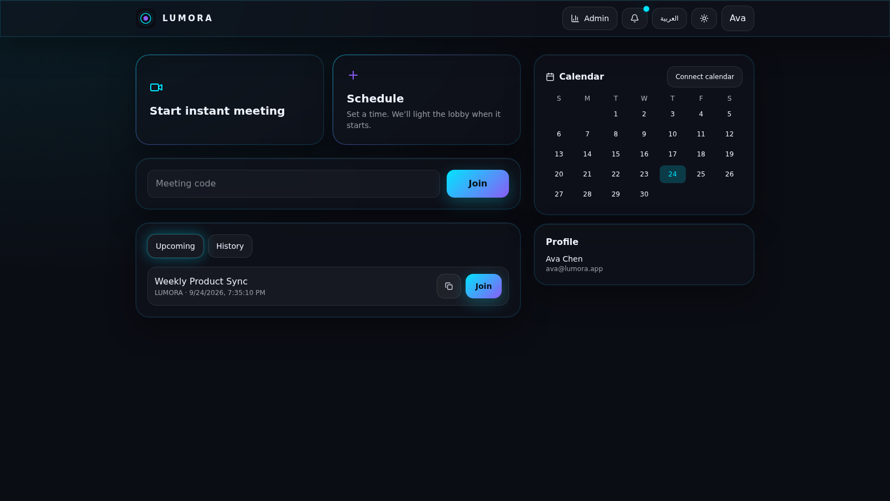Image resolution: width=890 pixels, height=501 pixels.
Task: Start instant meeting card
Action: coord(230,100)
